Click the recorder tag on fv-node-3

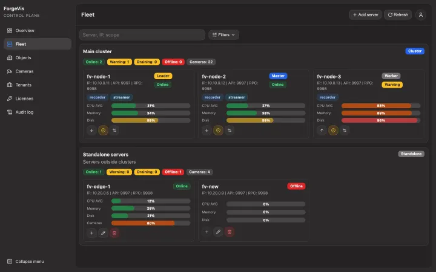(x=328, y=97)
